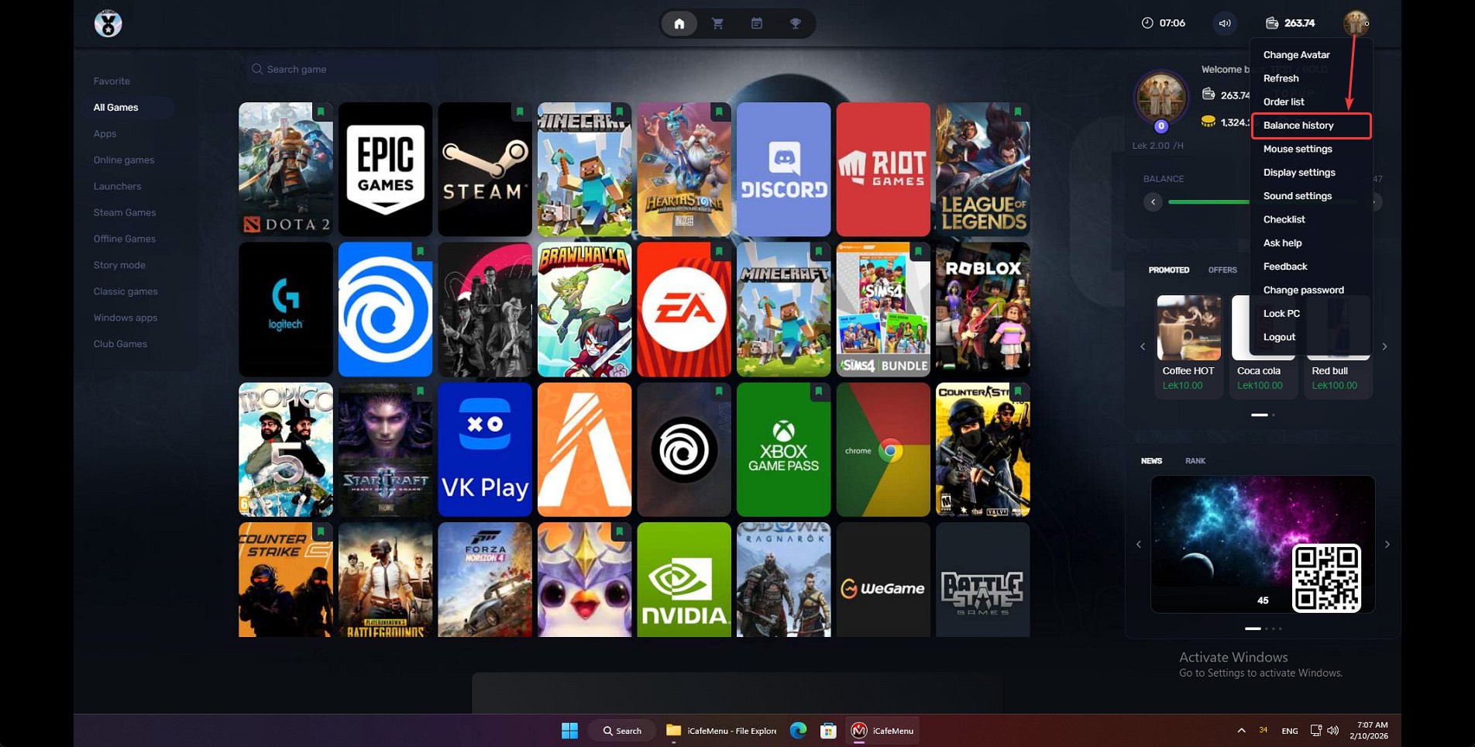Open the calendar booking icon
The height and width of the screenshot is (747, 1475).
pos(757,23)
